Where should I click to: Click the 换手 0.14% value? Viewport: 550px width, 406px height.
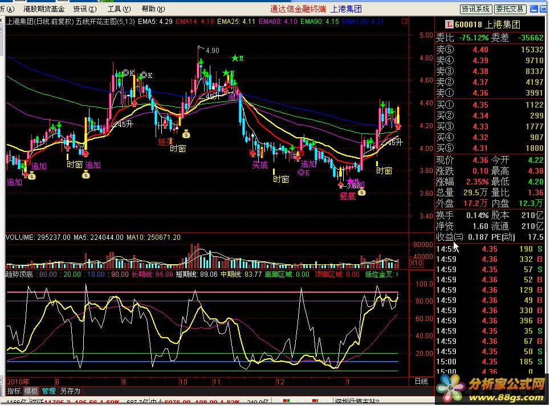pos(477,215)
